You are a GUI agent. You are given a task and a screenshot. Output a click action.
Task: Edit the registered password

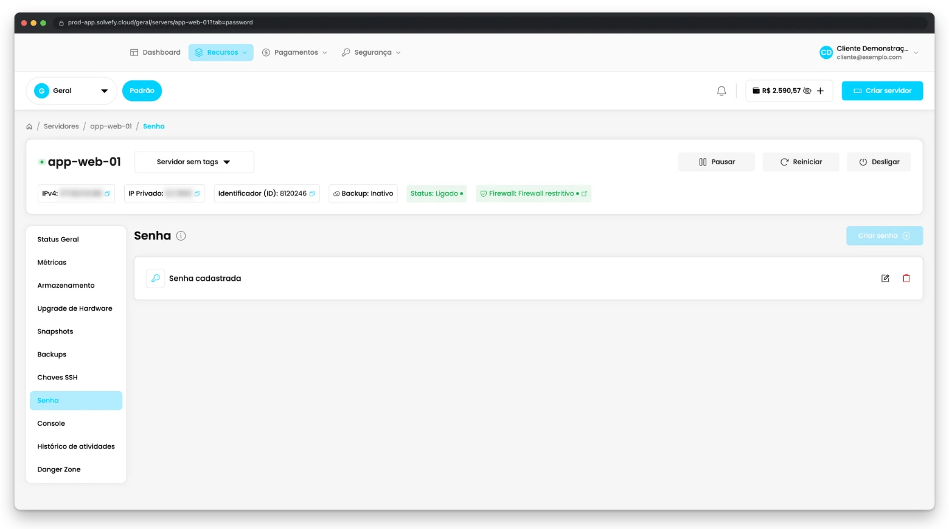click(x=885, y=278)
